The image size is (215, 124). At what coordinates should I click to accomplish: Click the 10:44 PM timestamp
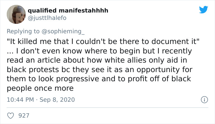click(x=20, y=100)
